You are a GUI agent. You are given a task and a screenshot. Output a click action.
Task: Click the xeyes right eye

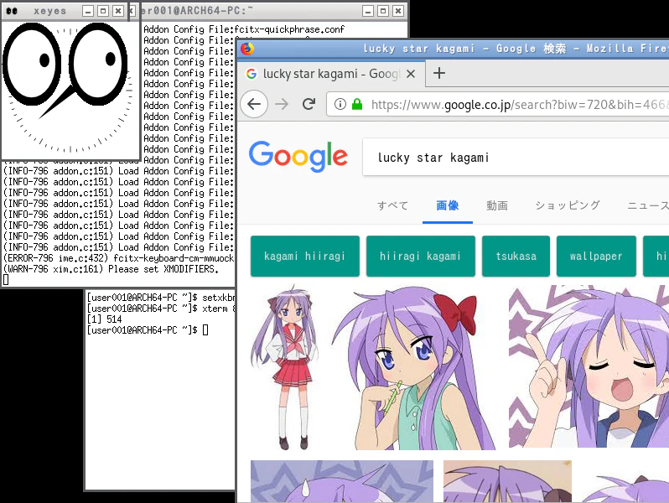[x=99, y=64]
